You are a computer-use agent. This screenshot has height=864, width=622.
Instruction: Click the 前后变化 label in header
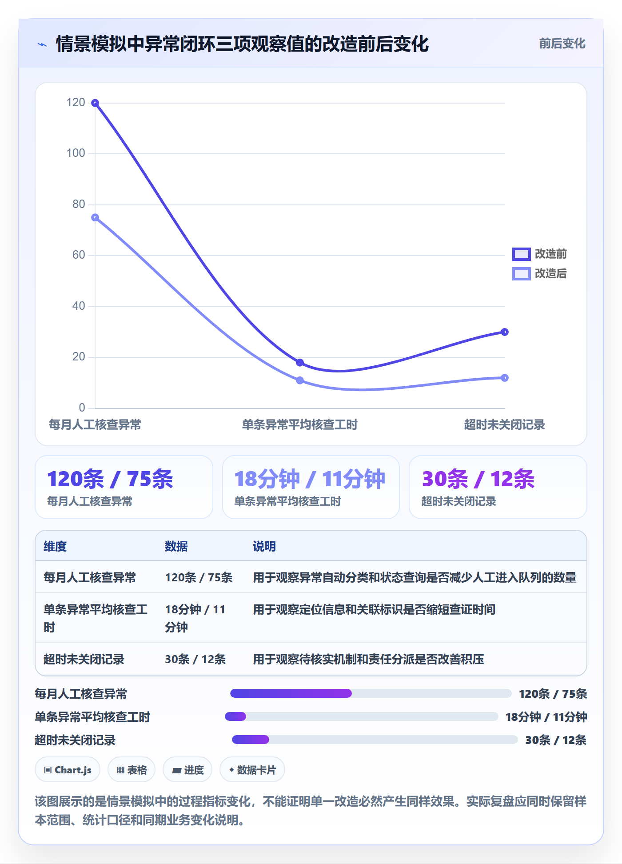pyautogui.click(x=562, y=44)
